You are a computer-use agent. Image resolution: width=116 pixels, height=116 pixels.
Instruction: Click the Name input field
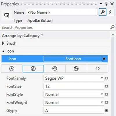pos(61,12)
